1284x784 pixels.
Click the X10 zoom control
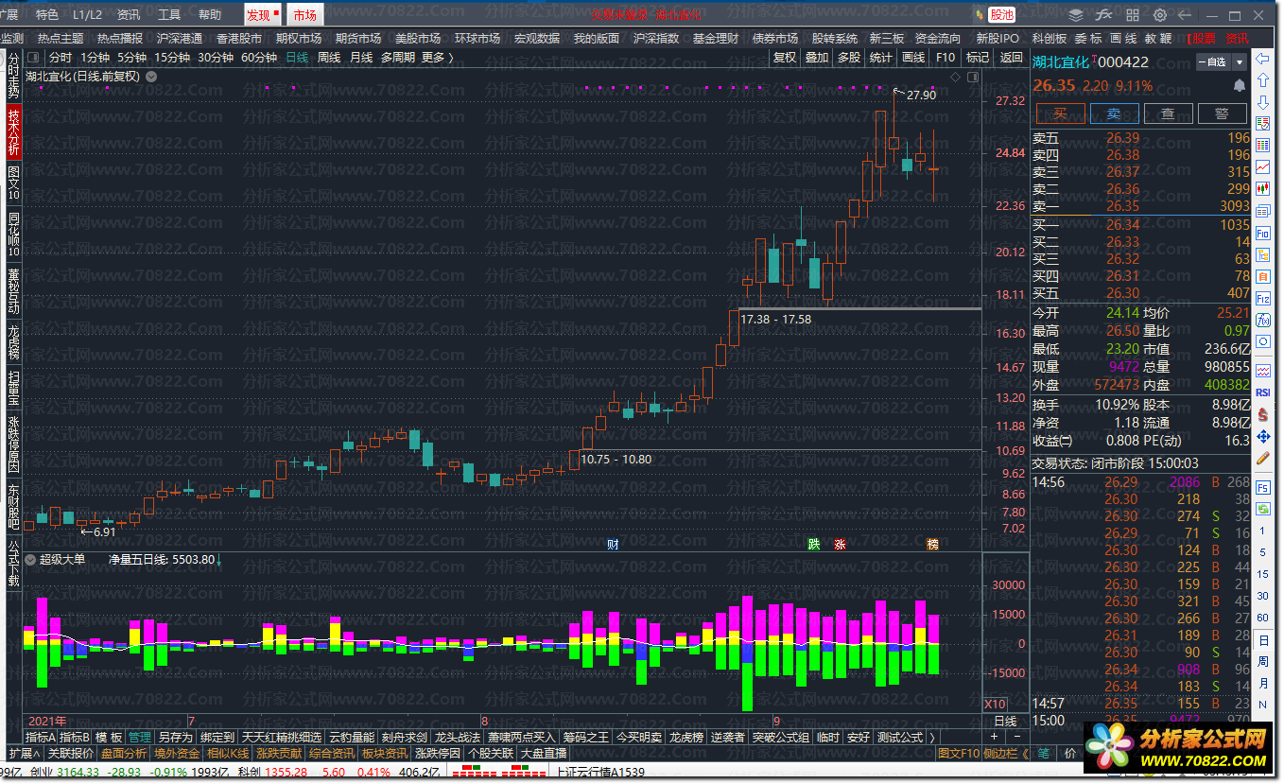pos(995,704)
